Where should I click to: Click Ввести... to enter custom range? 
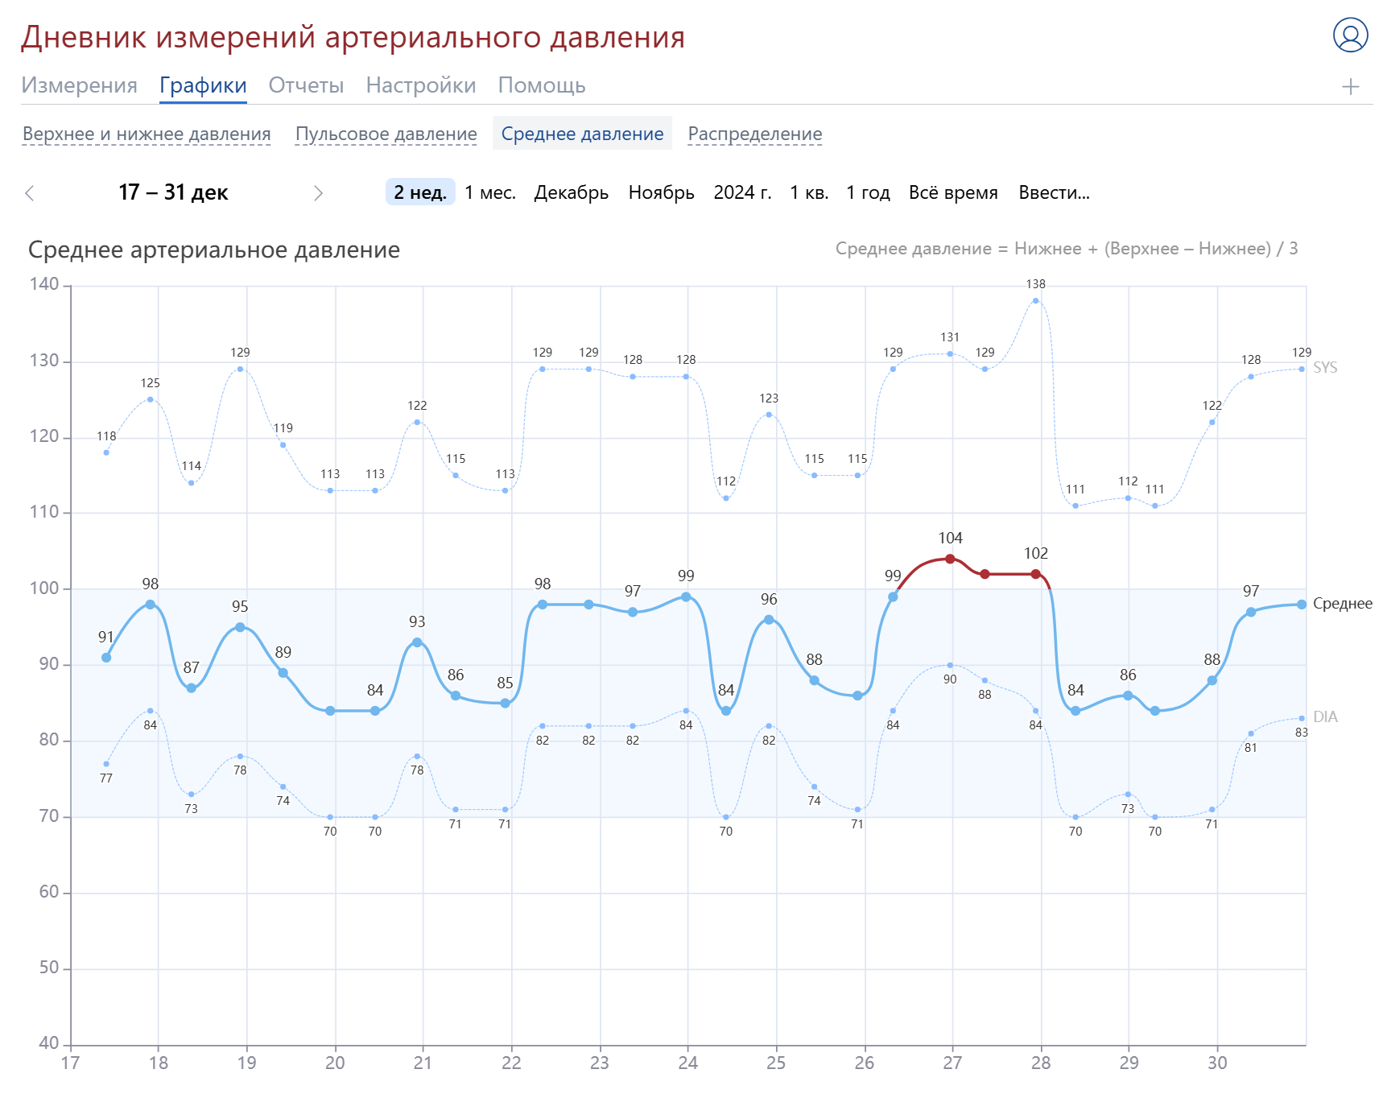coord(1053,192)
